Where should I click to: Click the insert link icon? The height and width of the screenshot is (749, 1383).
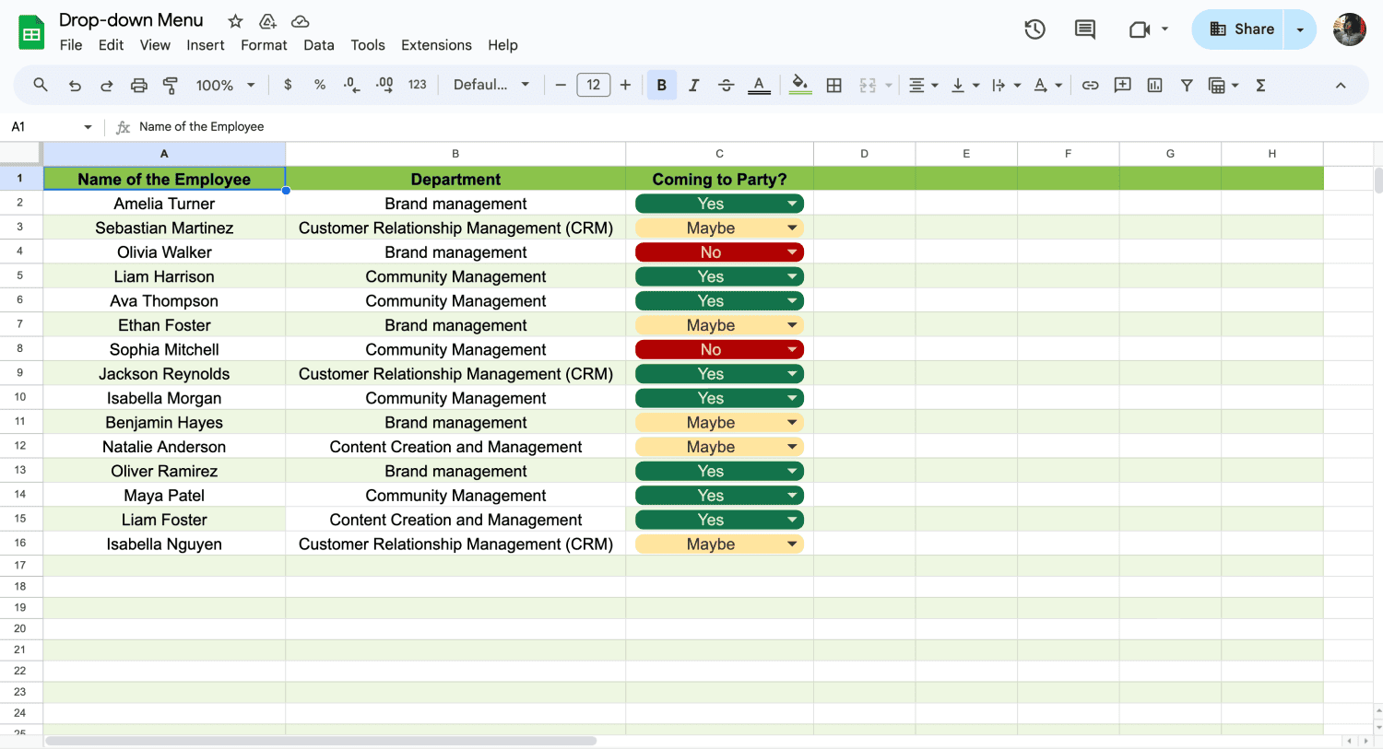[x=1090, y=86]
